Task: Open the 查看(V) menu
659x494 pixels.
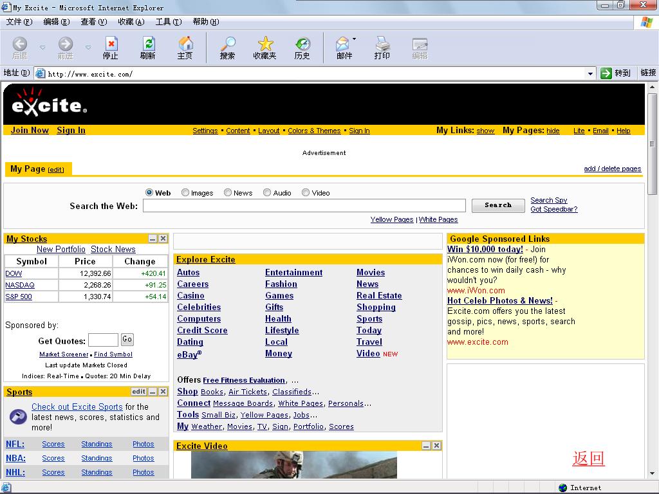Action: pyautogui.click(x=94, y=22)
